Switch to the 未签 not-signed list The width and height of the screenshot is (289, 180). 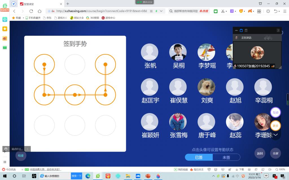(x=226, y=157)
